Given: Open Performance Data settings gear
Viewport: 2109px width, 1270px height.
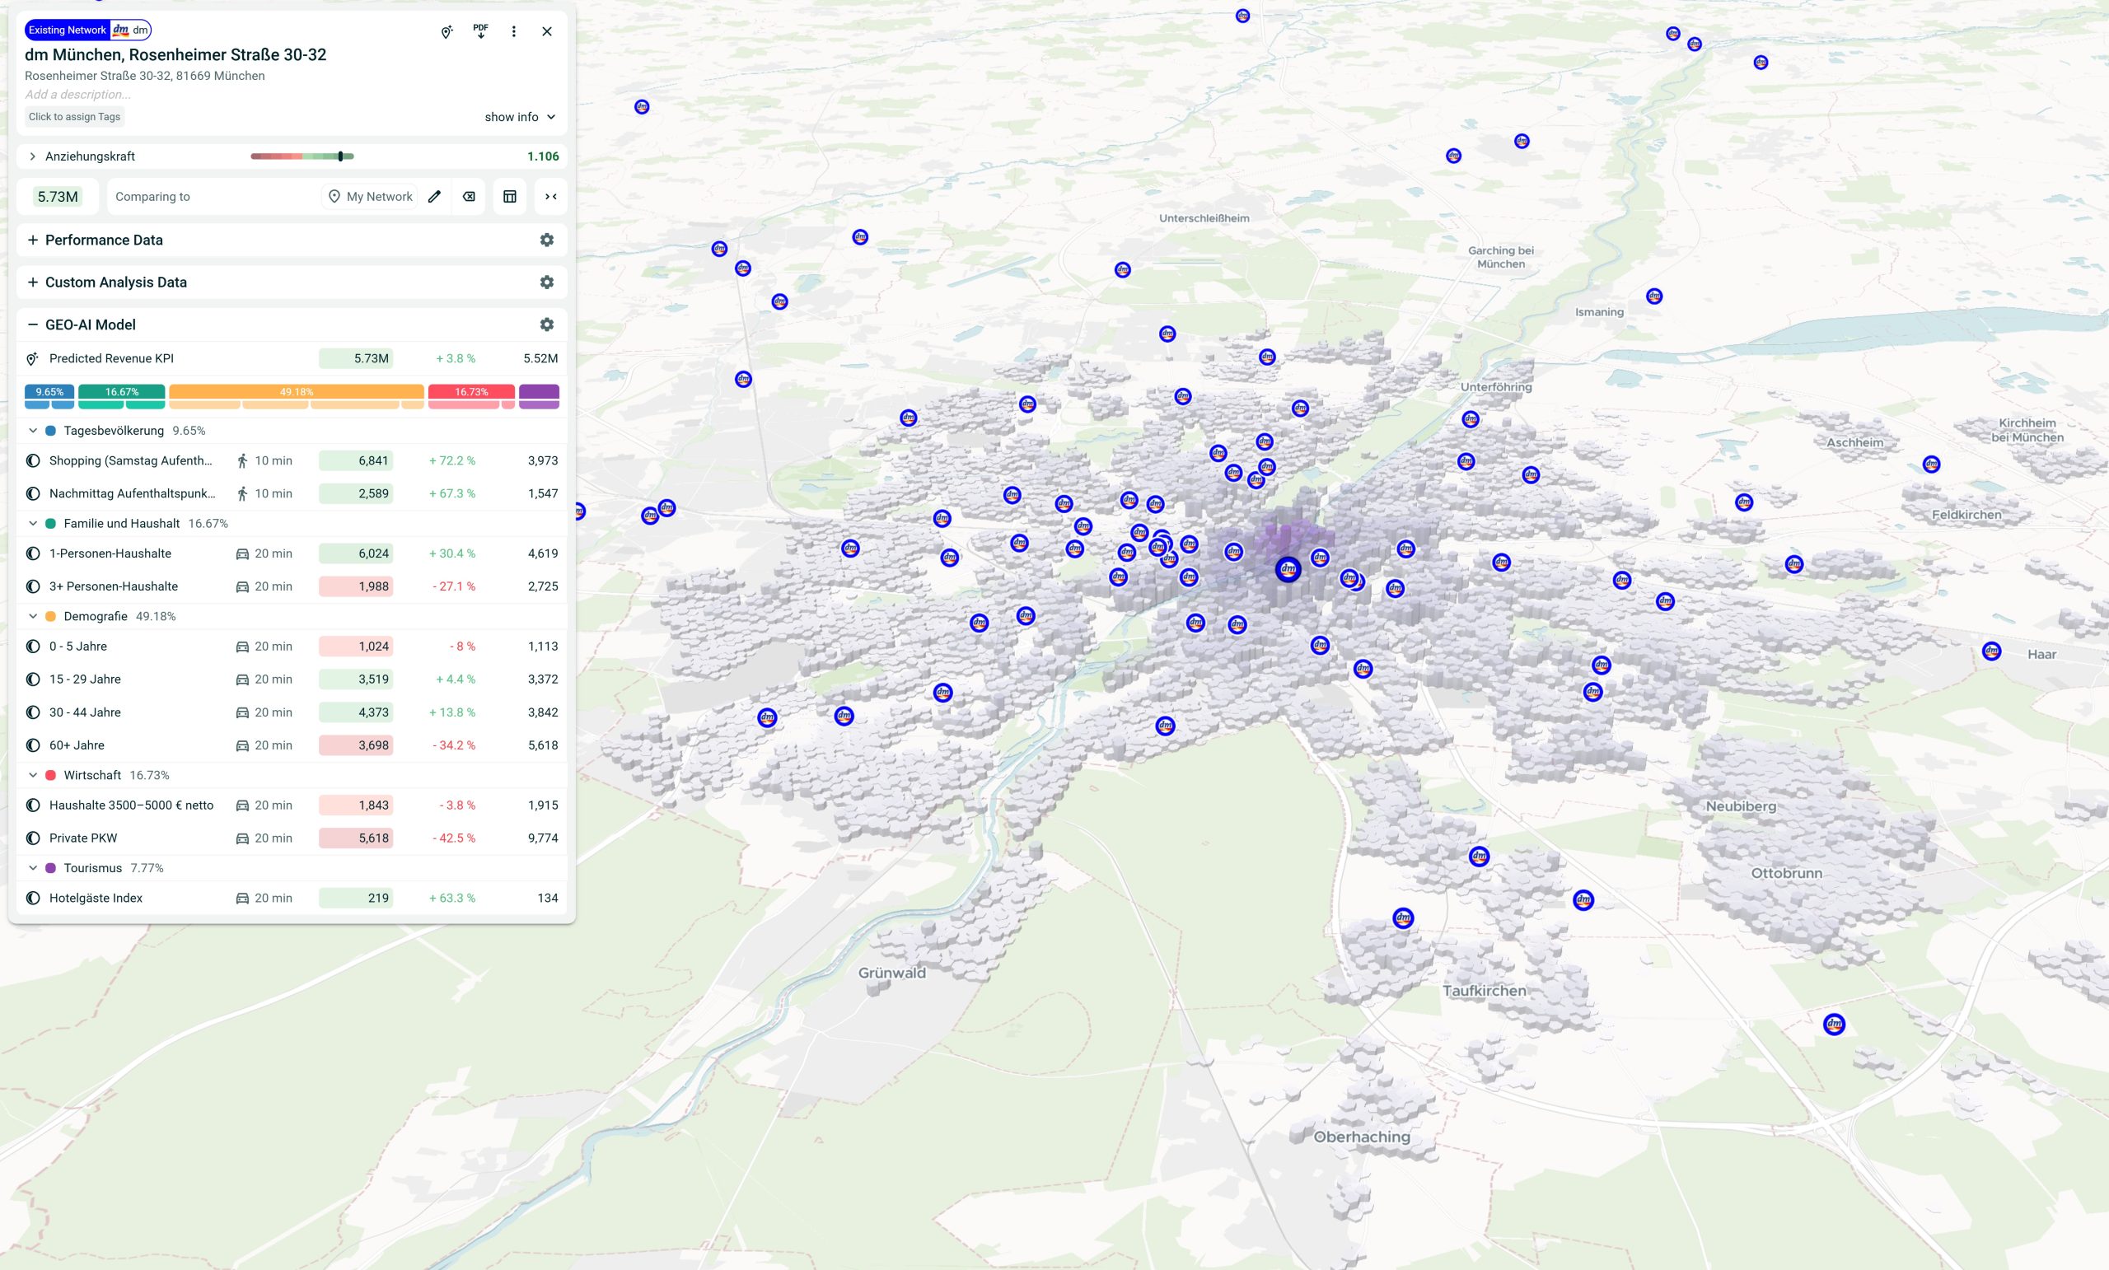Looking at the screenshot, I should (547, 240).
